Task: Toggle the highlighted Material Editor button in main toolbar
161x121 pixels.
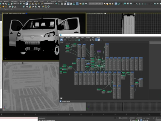Action: [x=77, y=4]
